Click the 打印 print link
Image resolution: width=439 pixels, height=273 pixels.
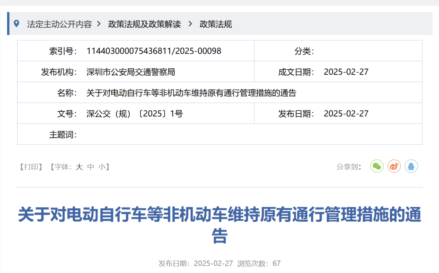point(31,167)
